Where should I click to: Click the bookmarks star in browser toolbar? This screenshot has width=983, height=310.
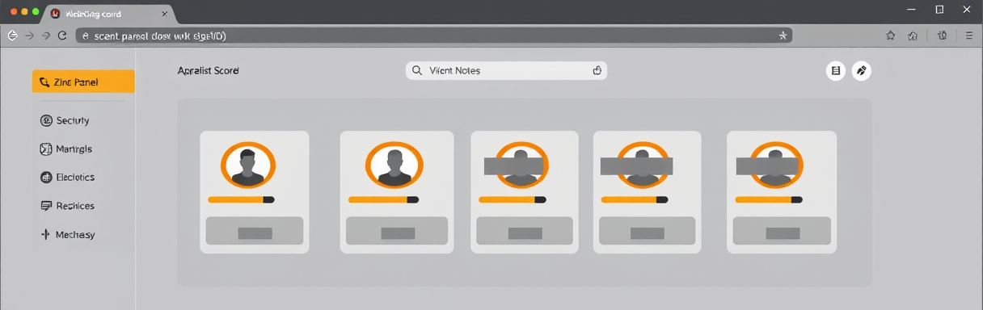click(x=890, y=36)
